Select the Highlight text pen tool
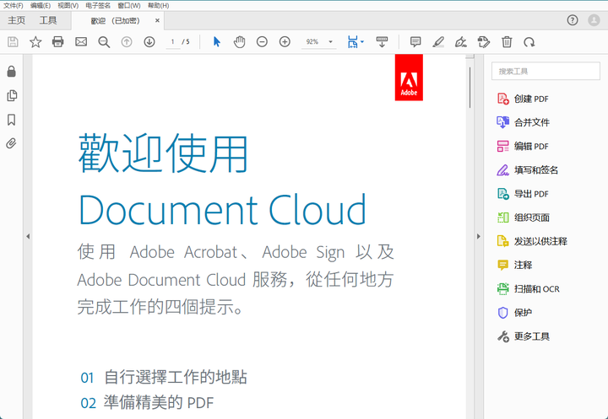The width and height of the screenshot is (608, 419). [438, 42]
